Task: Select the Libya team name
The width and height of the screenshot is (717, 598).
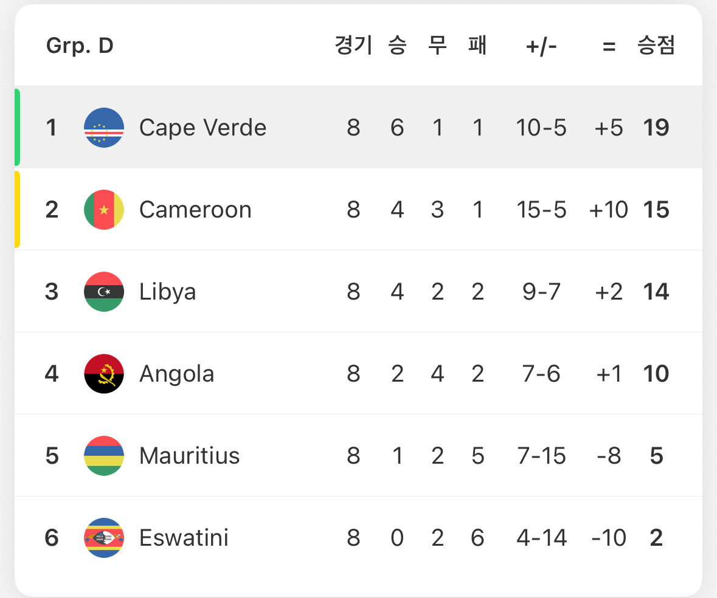Action: 167,292
